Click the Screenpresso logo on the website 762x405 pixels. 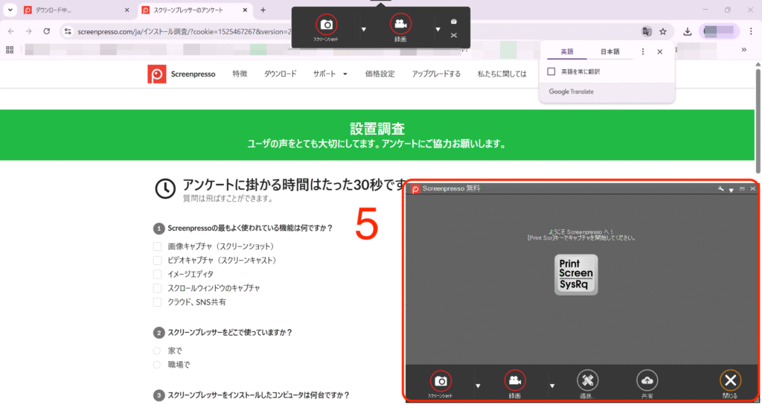point(182,74)
